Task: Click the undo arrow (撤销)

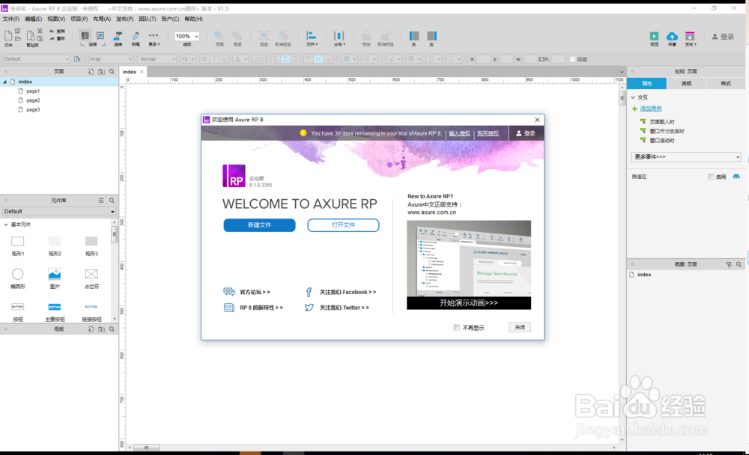Action: pyautogui.click(x=52, y=31)
